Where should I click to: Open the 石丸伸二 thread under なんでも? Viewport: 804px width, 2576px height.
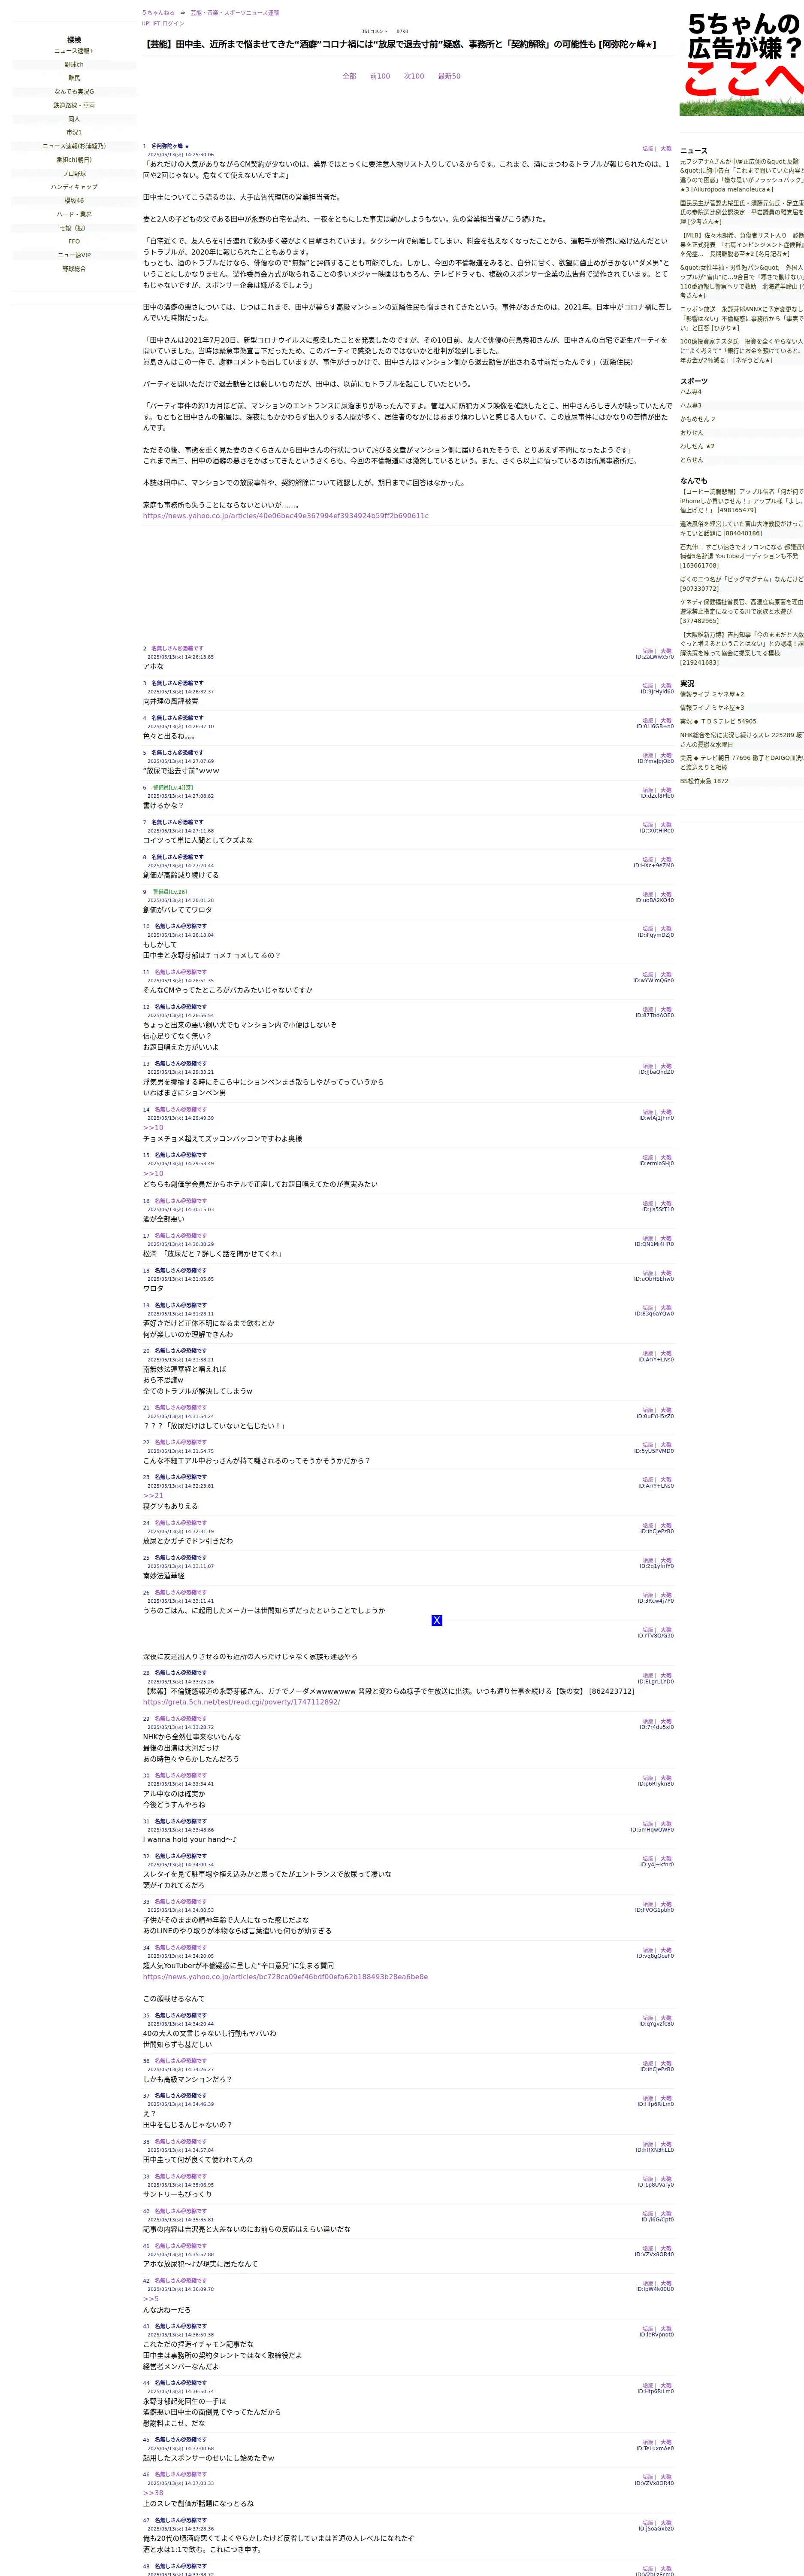coord(742,556)
